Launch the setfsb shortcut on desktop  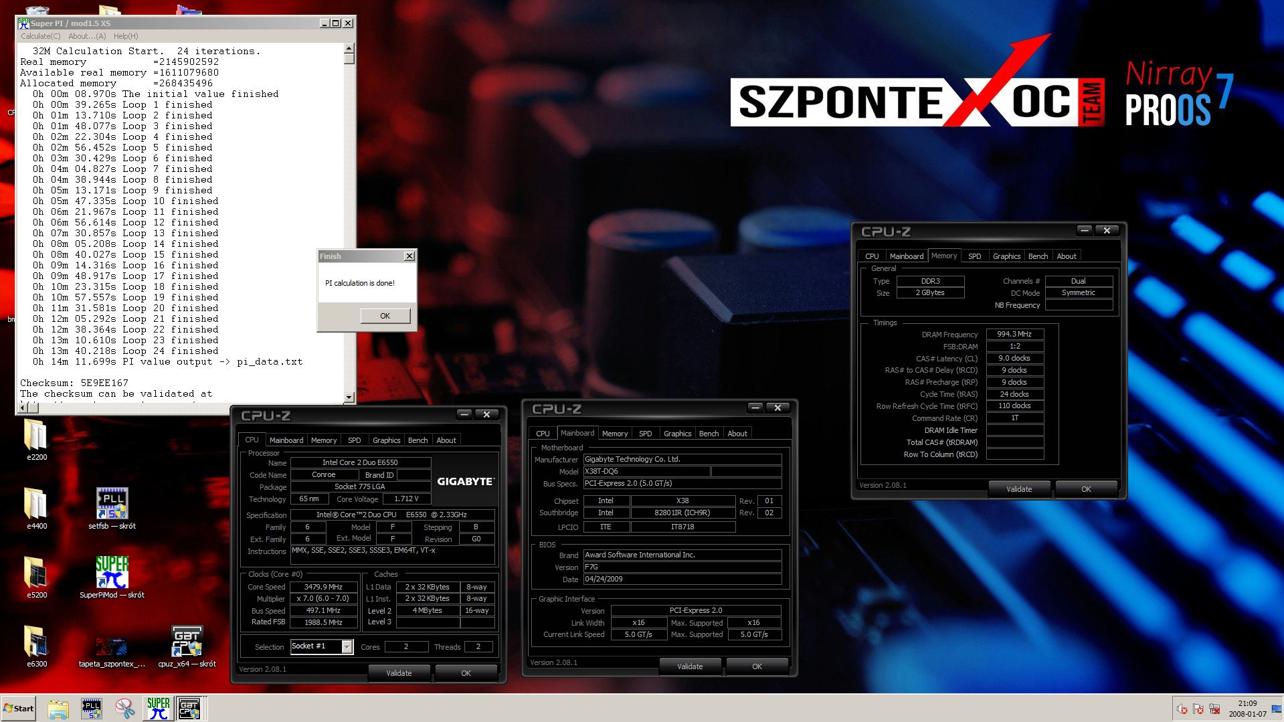click(x=112, y=507)
